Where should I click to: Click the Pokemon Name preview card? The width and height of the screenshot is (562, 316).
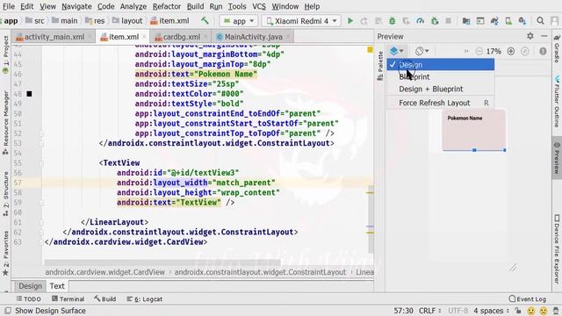(x=474, y=130)
